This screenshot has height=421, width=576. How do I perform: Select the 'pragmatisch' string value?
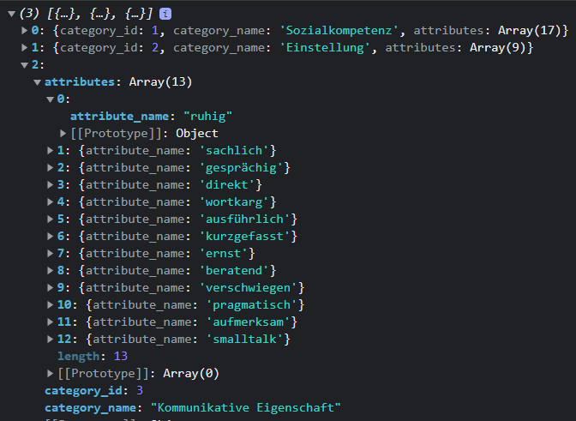[x=252, y=305]
